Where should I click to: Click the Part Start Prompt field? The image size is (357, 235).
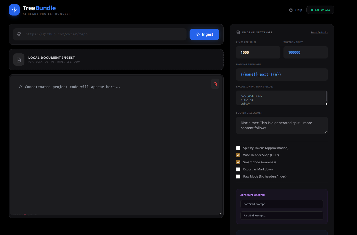[x=282, y=204]
